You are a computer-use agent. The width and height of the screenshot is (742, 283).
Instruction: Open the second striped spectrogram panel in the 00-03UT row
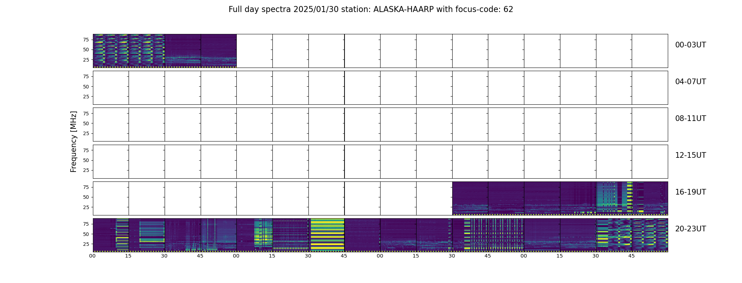[147, 51]
